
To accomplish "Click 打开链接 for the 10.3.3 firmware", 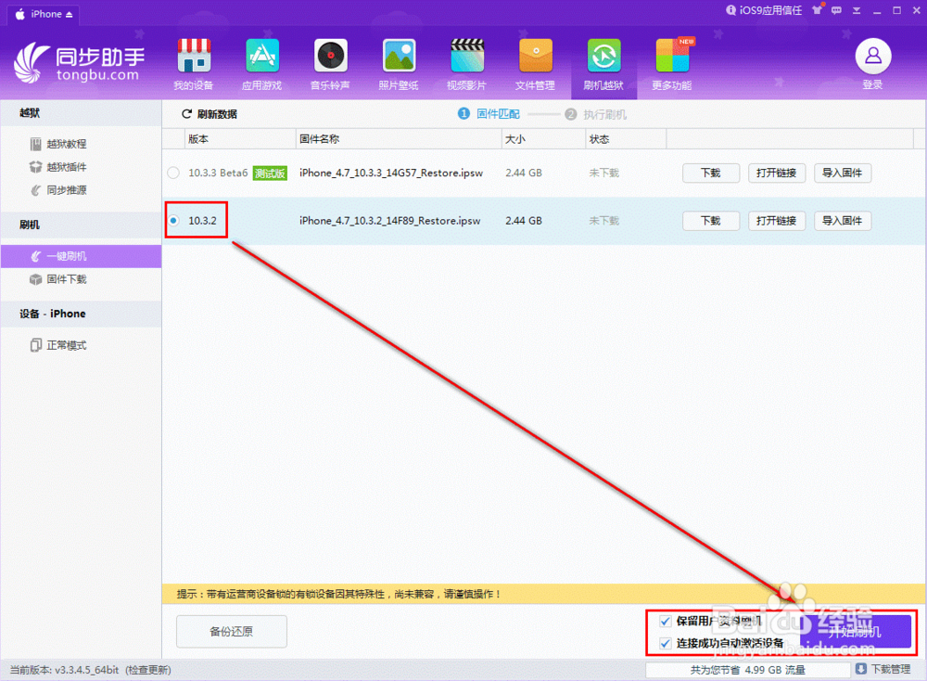I will point(776,173).
